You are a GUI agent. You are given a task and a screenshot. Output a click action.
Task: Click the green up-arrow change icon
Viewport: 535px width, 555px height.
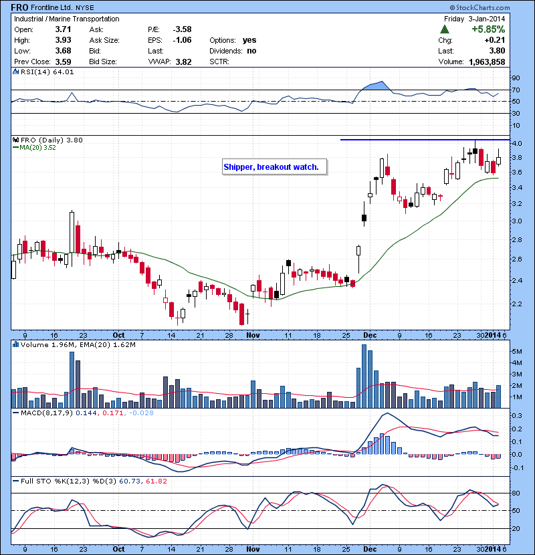click(445, 29)
